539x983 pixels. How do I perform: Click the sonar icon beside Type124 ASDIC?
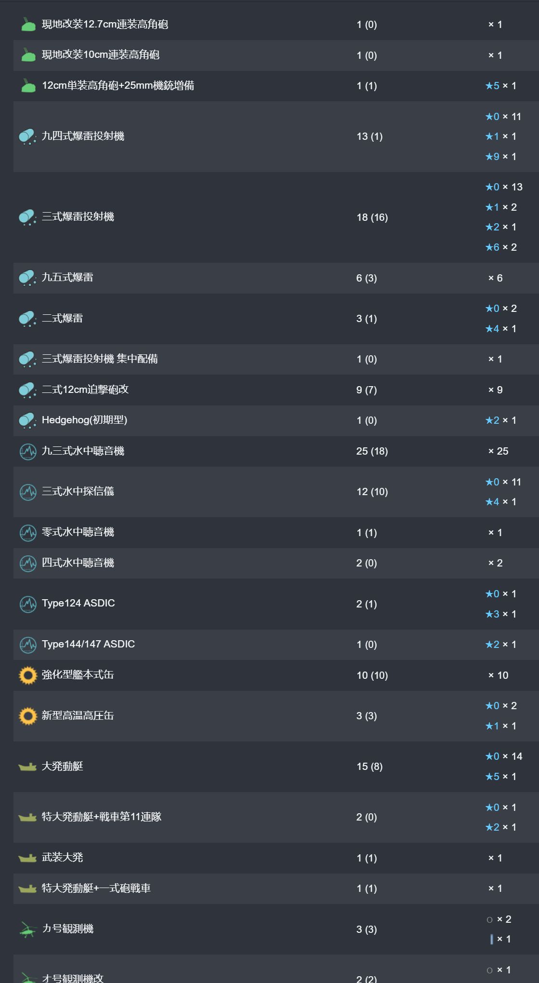28,604
